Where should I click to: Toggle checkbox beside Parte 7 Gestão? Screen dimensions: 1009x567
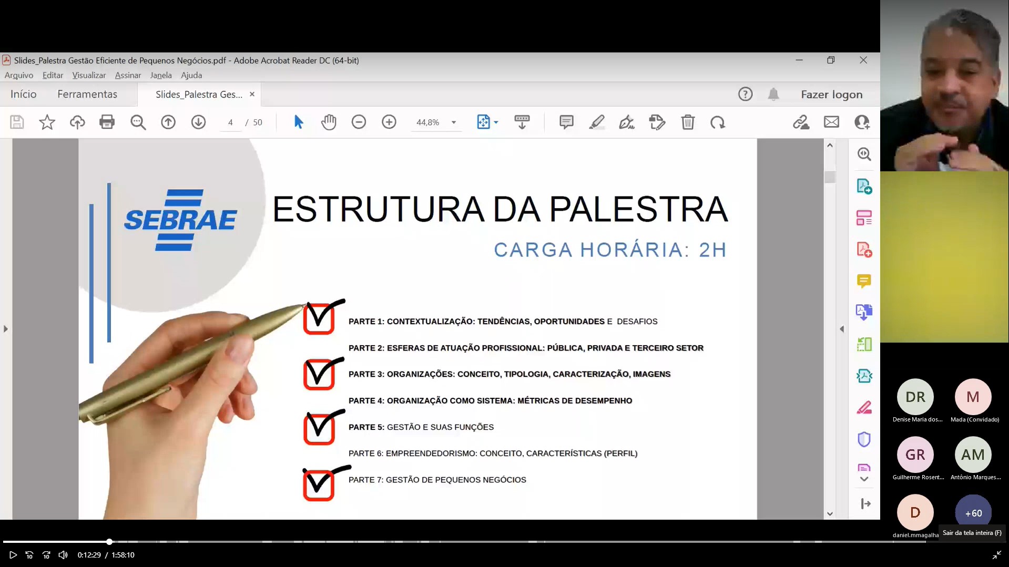[x=319, y=486]
